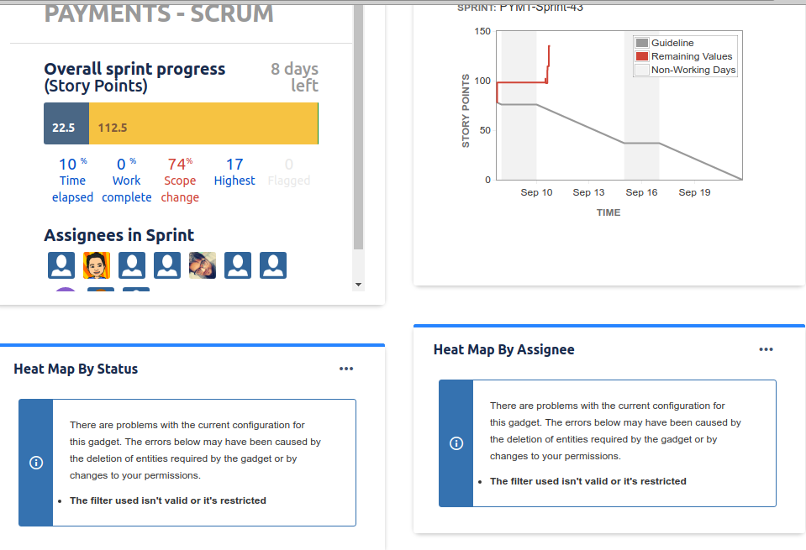Click the info icon in Heat Map By Status
The width and height of the screenshot is (806, 550).
click(x=36, y=463)
